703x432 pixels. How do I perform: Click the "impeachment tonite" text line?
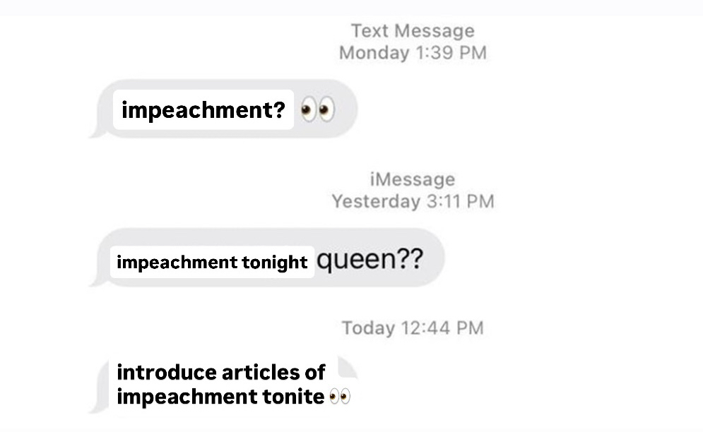pos(220,397)
